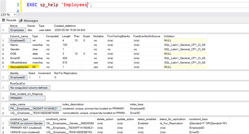Select the Employees cell in the Name column
This screenshot has height=134, width=249.
(x=17, y=30)
